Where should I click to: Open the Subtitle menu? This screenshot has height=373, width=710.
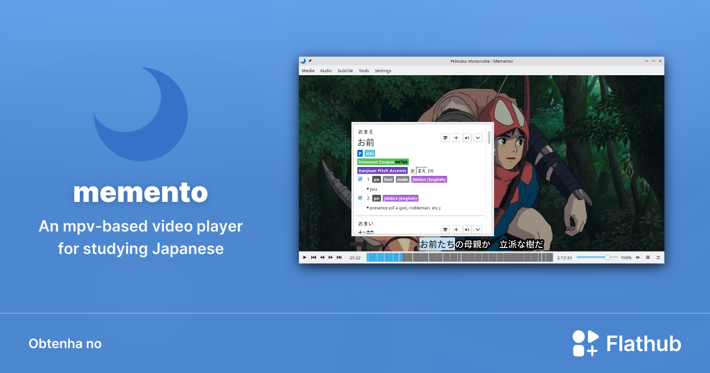[344, 70]
